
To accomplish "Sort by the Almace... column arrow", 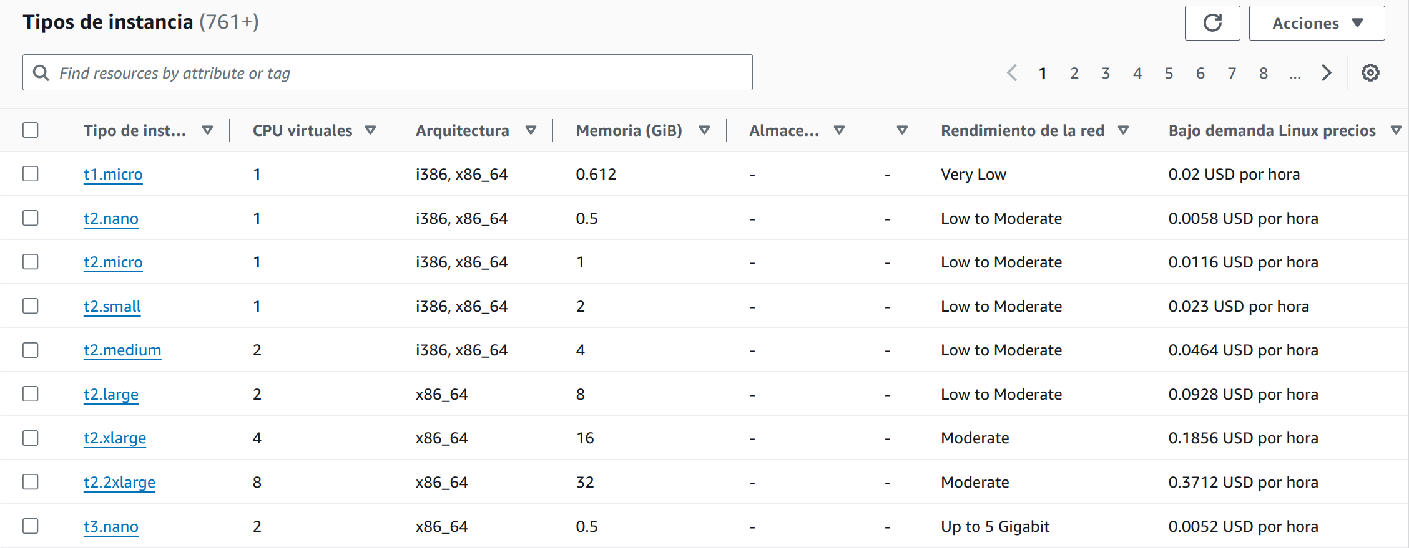I will 840,130.
